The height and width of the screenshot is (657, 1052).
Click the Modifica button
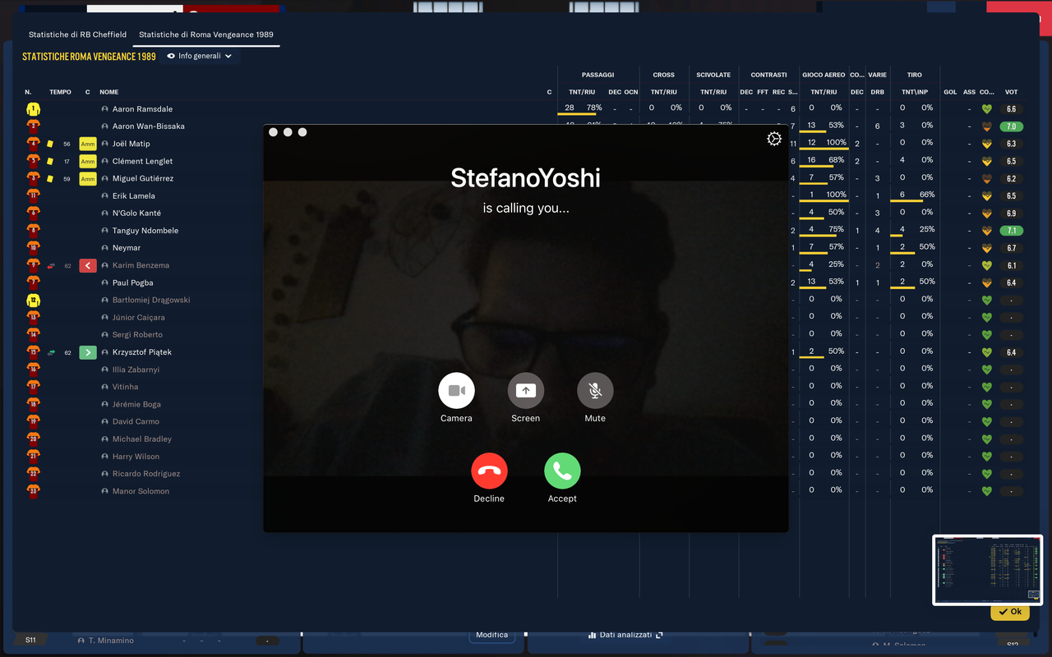tap(491, 635)
